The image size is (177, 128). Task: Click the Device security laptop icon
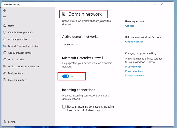pyautogui.click(x=5, y=59)
